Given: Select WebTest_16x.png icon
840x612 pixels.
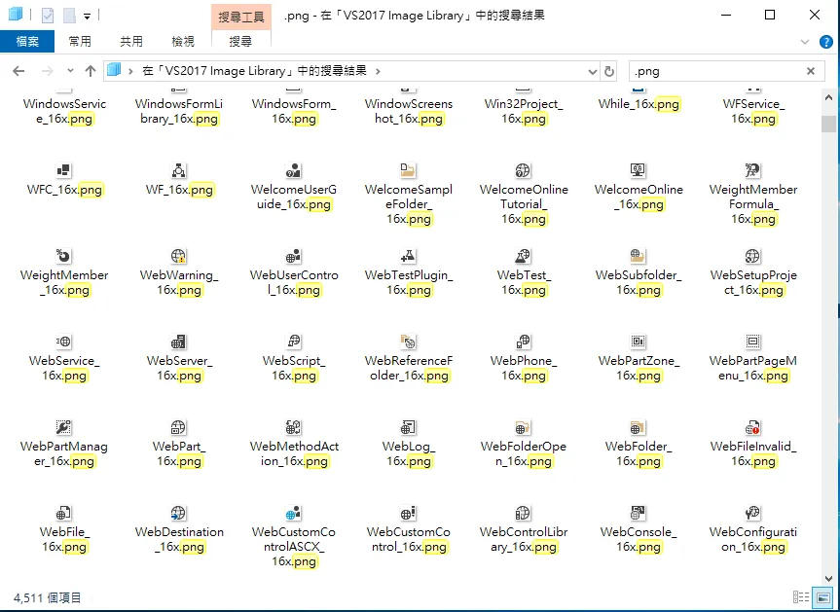Looking at the screenshot, I should click(523, 257).
